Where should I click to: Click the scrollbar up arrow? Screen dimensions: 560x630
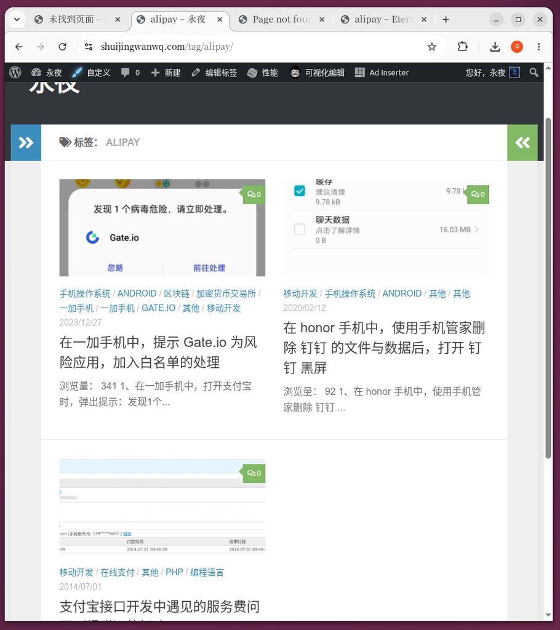click(548, 68)
